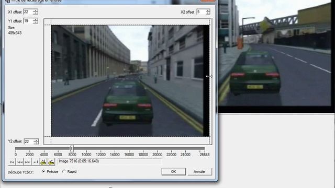
Task: Jump to the last frame button
Action: [x=36, y=162]
